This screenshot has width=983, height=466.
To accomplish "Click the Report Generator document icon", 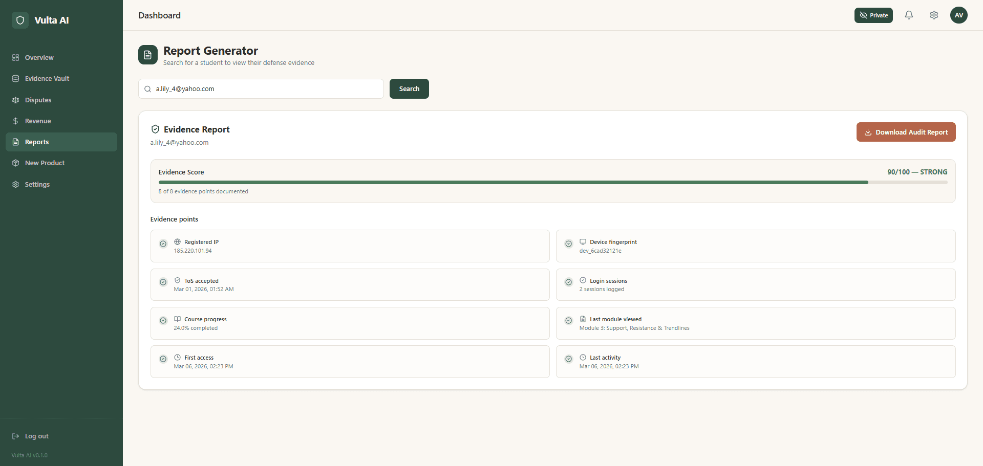I will tap(148, 55).
